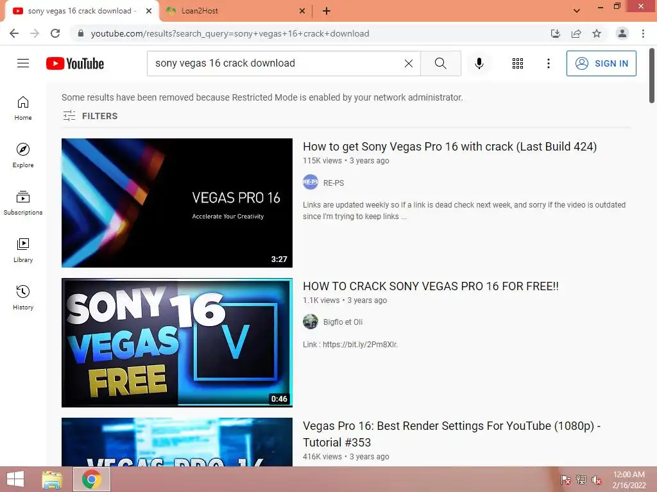
Task: Click the address bar lock icon
Action: [81, 33]
